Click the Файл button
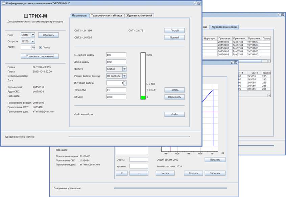Viewport: 286px width, 197px height. click(x=174, y=114)
